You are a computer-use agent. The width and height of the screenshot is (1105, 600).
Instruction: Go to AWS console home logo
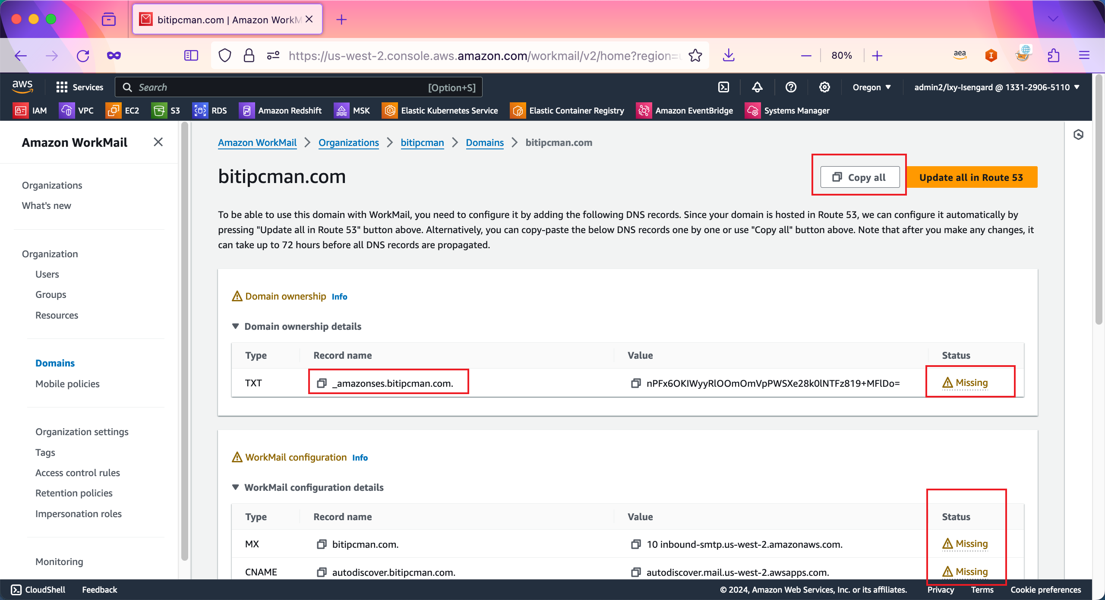[x=22, y=86]
